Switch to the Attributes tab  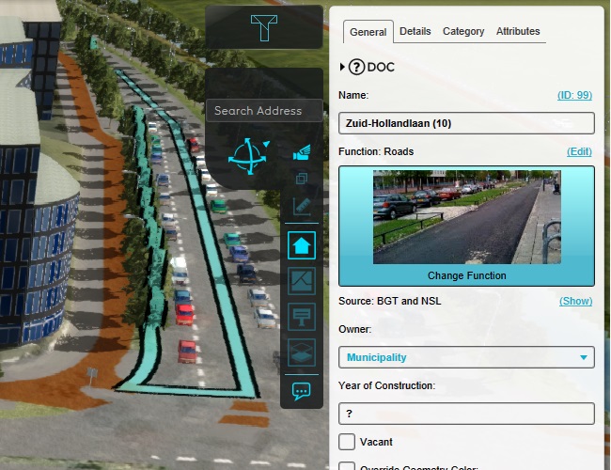pyautogui.click(x=518, y=31)
